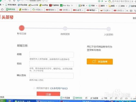This screenshot has height=102, width=136.
Task: Tick the agree to user agreement checkbox
Action: [x=34, y=88]
